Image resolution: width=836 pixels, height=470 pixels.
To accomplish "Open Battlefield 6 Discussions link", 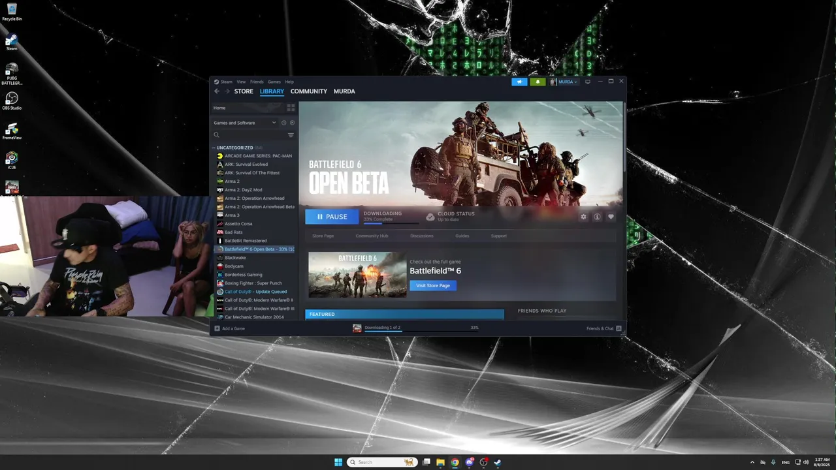I will (x=422, y=236).
